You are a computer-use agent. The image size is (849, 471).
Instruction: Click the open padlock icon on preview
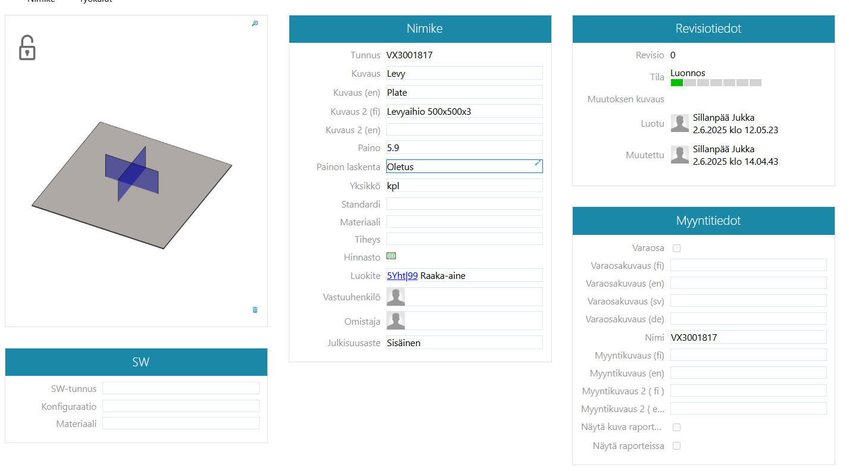click(27, 48)
